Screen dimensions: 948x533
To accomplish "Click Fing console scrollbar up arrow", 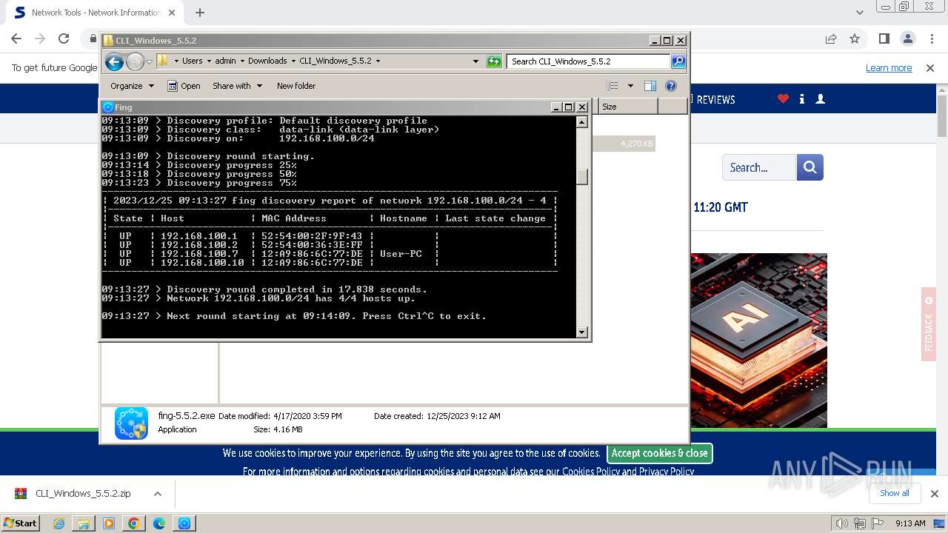I will 582,122.
